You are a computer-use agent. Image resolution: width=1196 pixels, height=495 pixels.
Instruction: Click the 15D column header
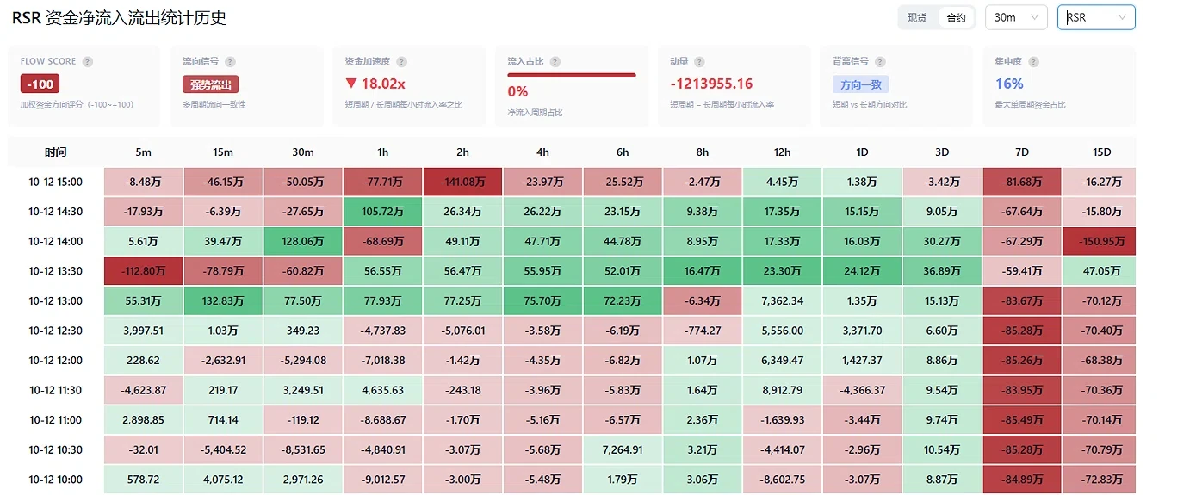(1101, 152)
